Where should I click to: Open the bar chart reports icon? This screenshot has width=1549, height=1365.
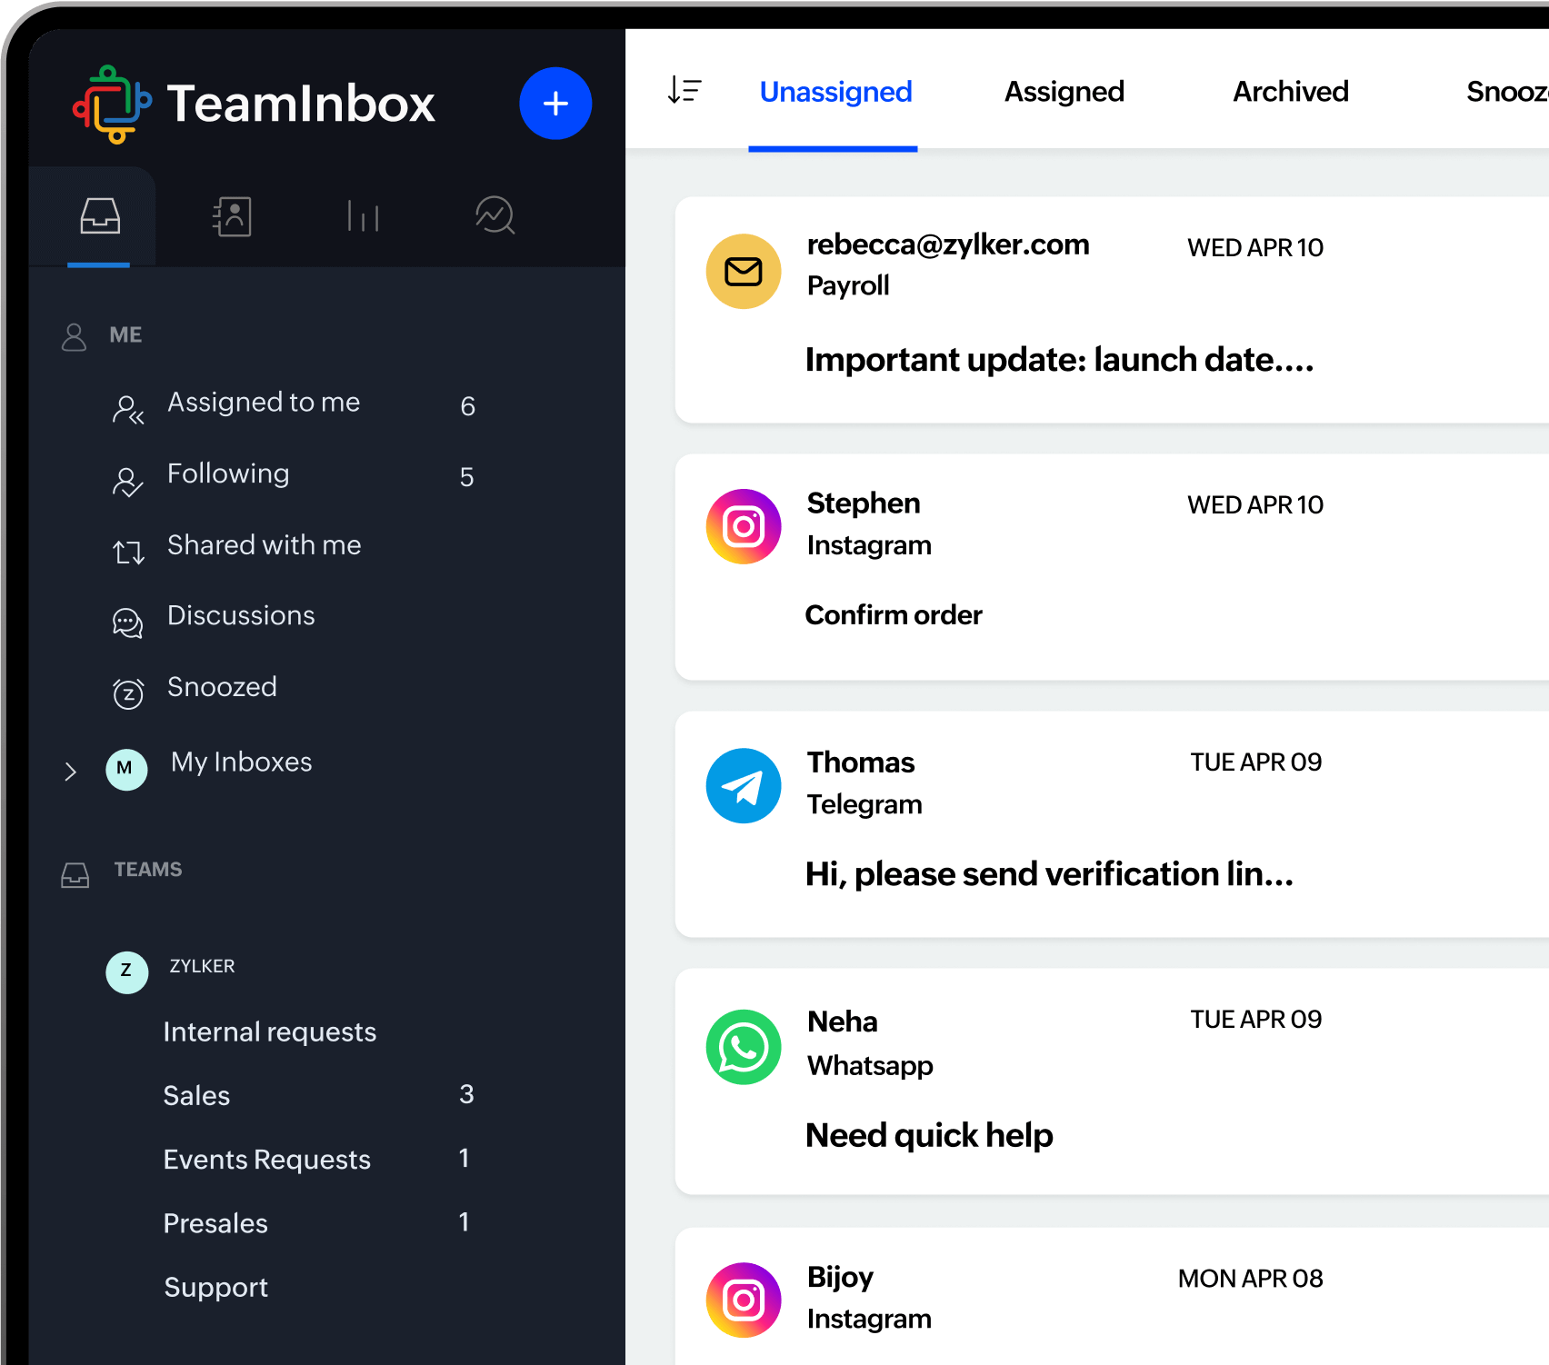pyautogui.click(x=363, y=216)
